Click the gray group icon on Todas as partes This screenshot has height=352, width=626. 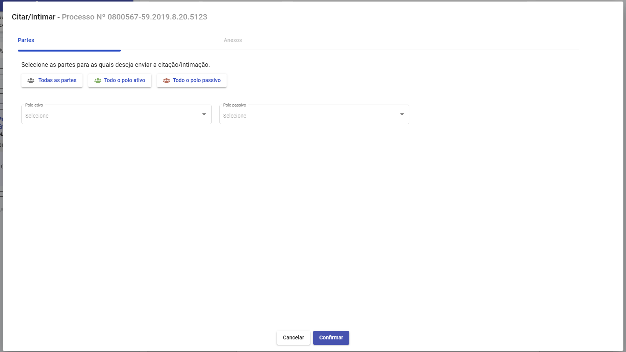(x=31, y=81)
